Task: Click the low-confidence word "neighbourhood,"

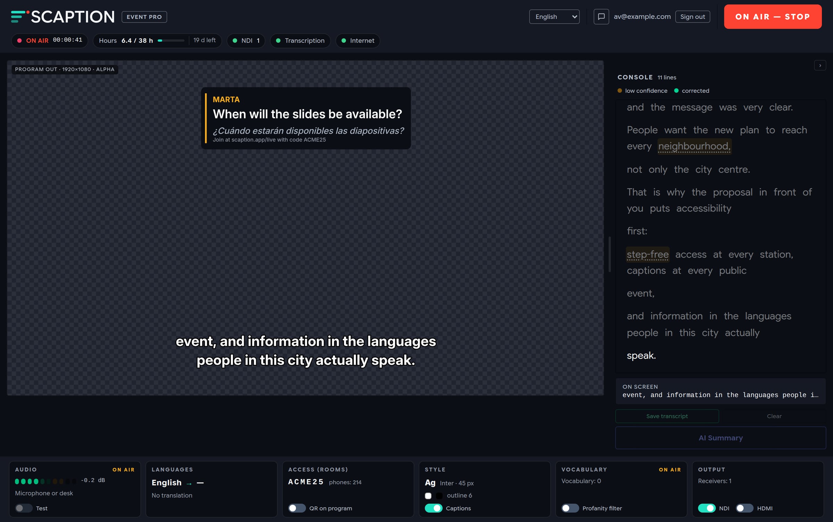Action: click(695, 146)
